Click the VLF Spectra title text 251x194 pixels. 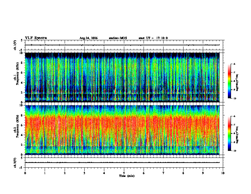point(36,38)
